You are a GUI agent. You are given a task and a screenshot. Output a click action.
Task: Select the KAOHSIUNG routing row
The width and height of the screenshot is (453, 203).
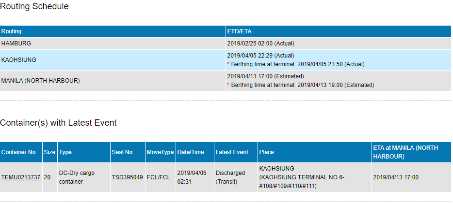coord(226,60)
